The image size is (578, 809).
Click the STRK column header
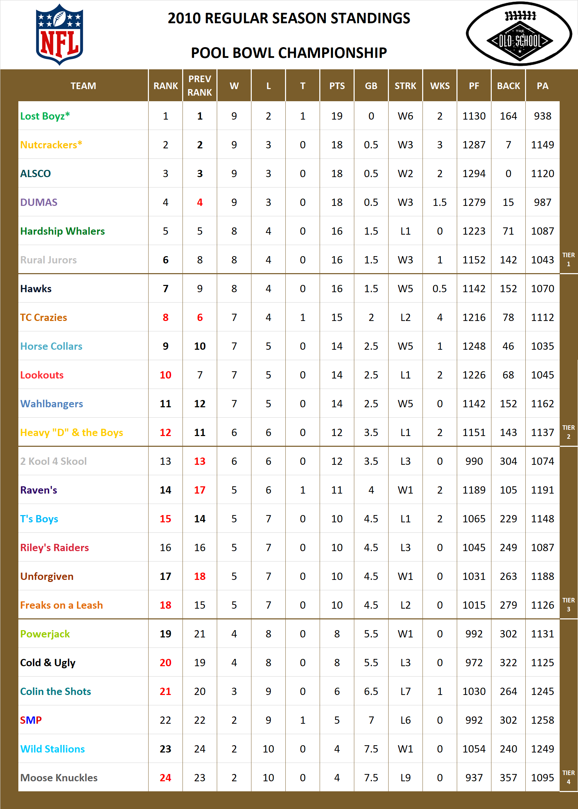tap(406, 86)
